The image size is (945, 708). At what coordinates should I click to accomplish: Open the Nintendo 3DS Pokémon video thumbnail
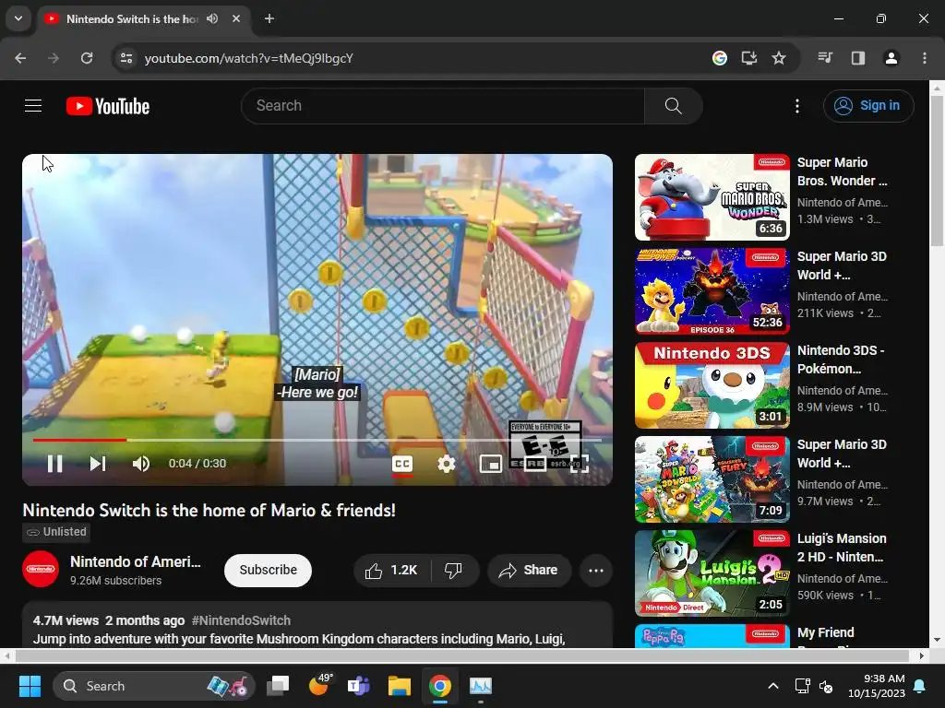point(712,384)
